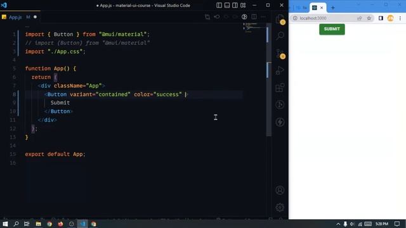Toggle VS Code secondary sidebar layout icon
The image size is (406, 228).
235,5
